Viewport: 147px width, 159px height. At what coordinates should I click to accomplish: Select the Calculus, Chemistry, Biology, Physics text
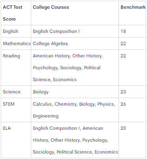[x=74, y=104]
